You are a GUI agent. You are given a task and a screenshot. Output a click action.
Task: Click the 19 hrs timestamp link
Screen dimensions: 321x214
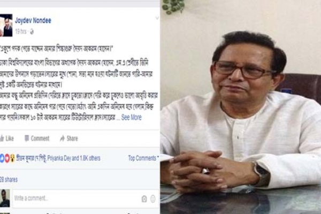point(21,32)
